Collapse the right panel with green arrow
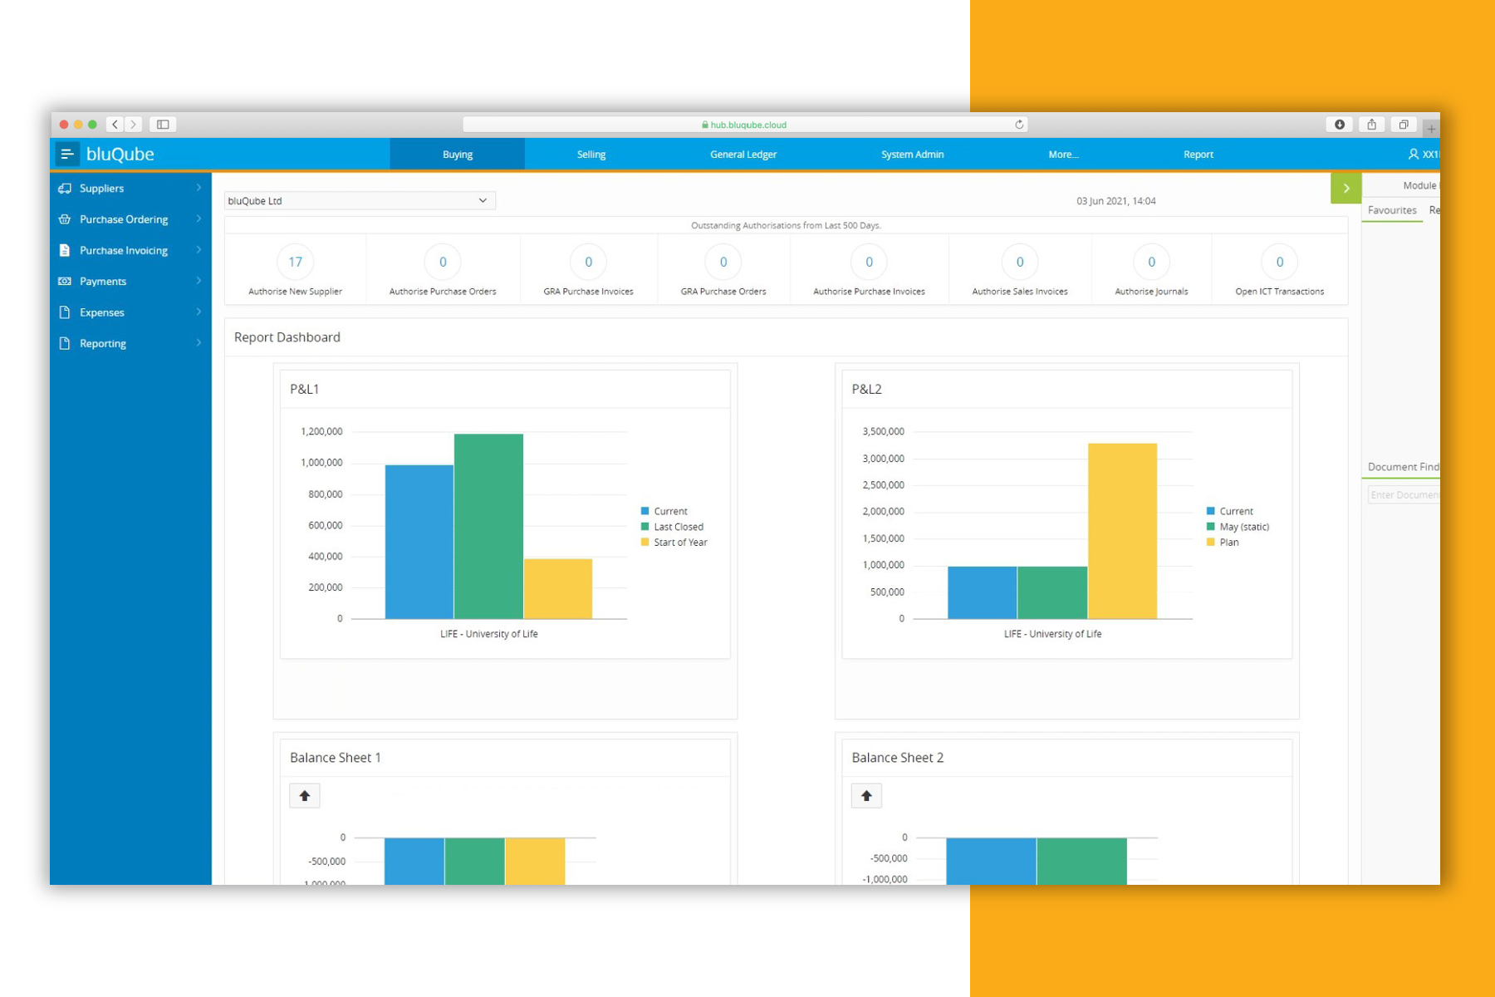This screenshot has height=997, width=1495. point(1345,189)
